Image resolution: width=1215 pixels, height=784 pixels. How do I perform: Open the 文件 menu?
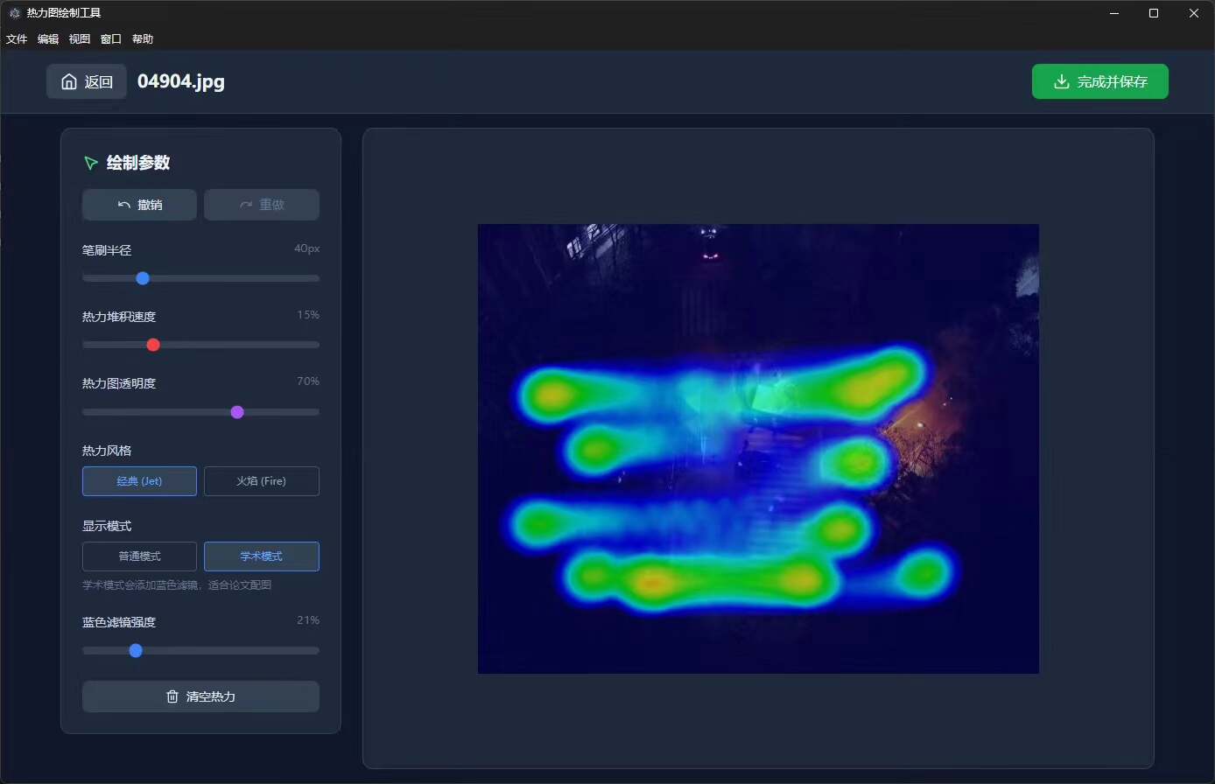click(x=17, y=39)
